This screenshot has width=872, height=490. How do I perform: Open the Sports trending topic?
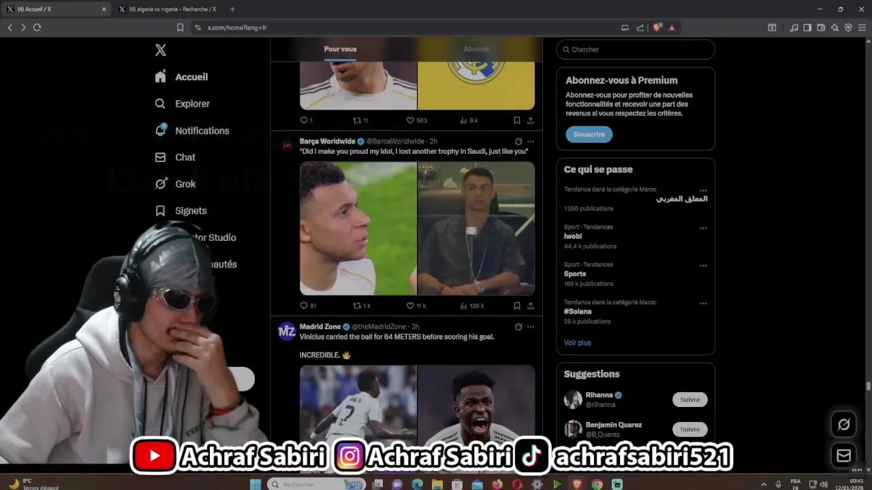(574, 274)
